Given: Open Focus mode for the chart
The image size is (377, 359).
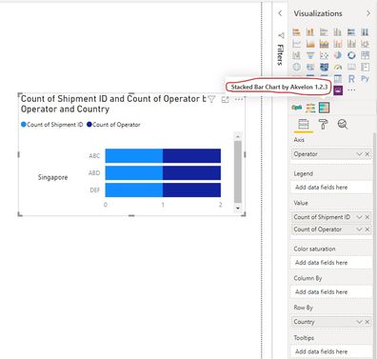Looking at the screenshot, I should click(225, 99).
